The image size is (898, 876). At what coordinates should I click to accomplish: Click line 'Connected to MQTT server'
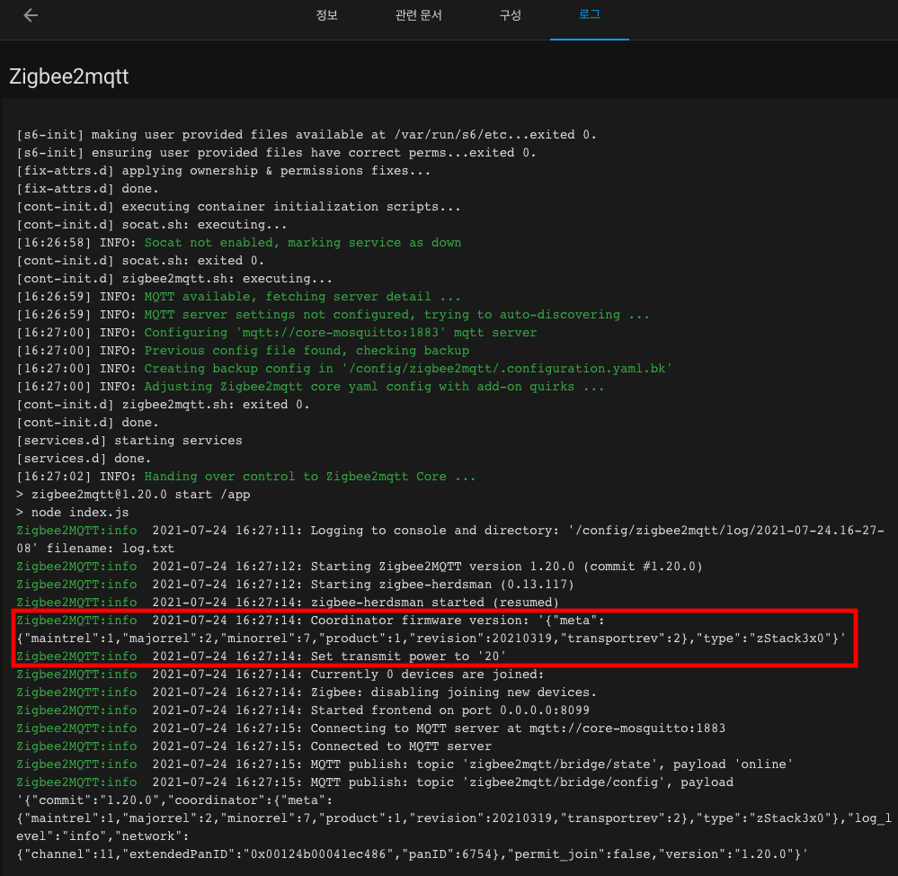point(253,746)
